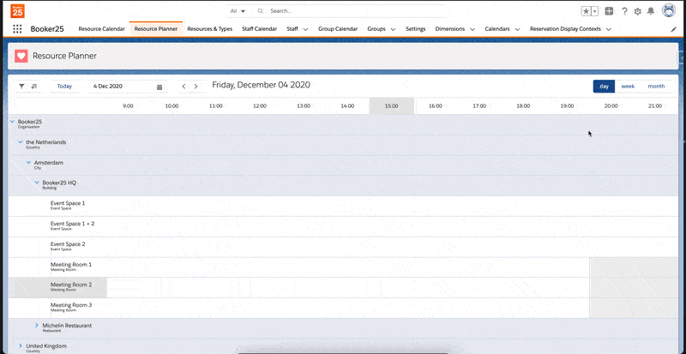Click the sort icon beside the filter

pyautogui.click(x=34, y=87)
